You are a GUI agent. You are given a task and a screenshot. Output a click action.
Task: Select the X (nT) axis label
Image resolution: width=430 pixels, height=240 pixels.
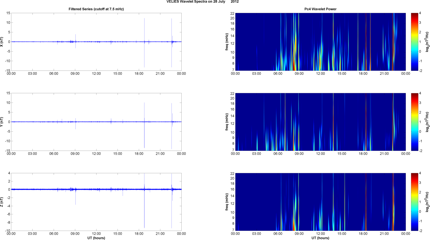pyautogui.click(x=2, y=42)
